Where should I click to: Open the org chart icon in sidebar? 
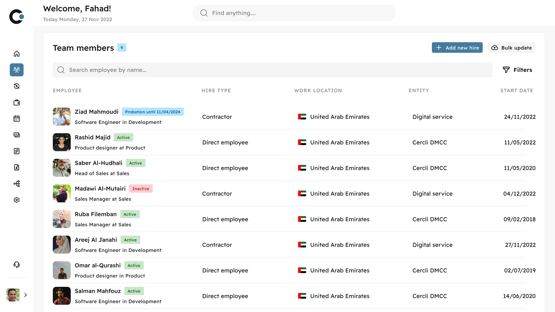click(17, 184)
